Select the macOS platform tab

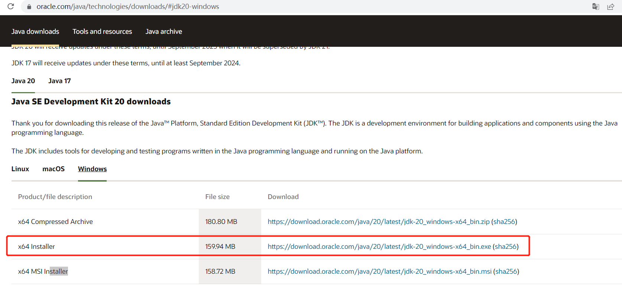click(54, 169)
